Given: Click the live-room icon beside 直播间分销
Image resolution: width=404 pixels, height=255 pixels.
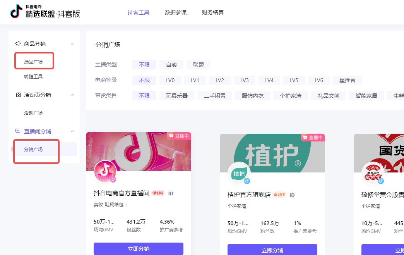Looking at the screenshot, I should pos(18,131).
